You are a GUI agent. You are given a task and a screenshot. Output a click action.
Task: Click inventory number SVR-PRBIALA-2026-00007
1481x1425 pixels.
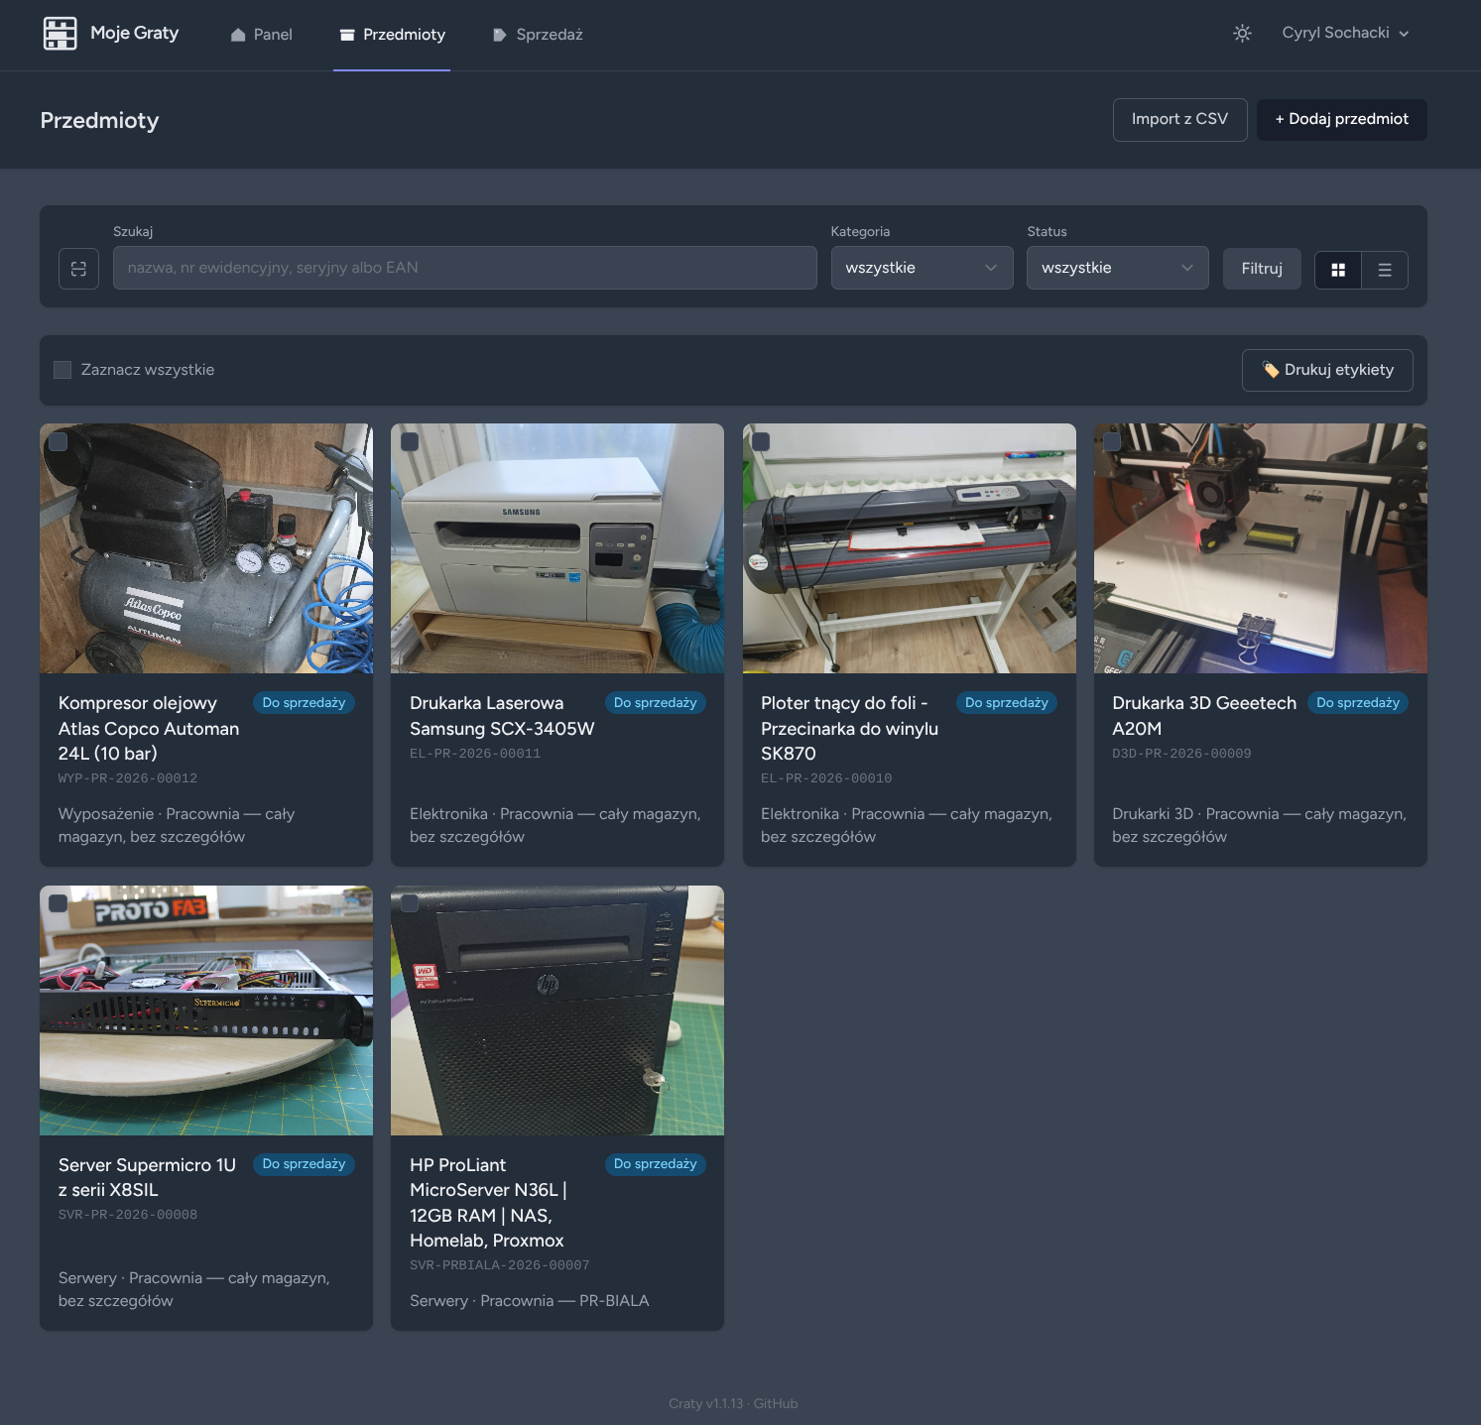click(500, 1265)
